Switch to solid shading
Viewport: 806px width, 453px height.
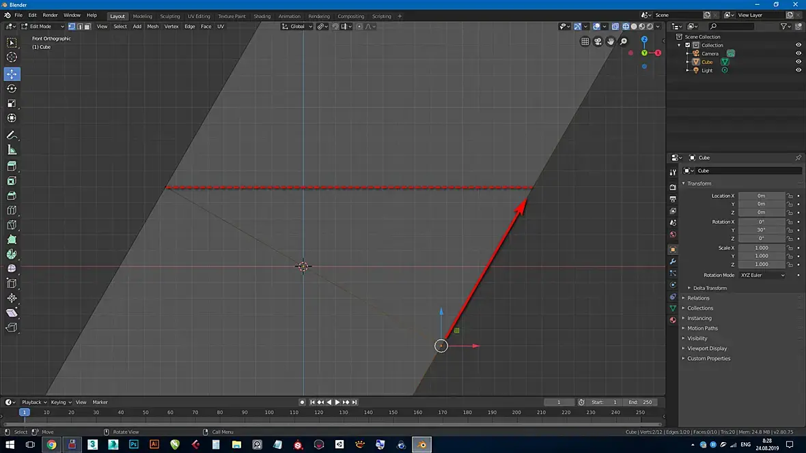pos(634,26)
